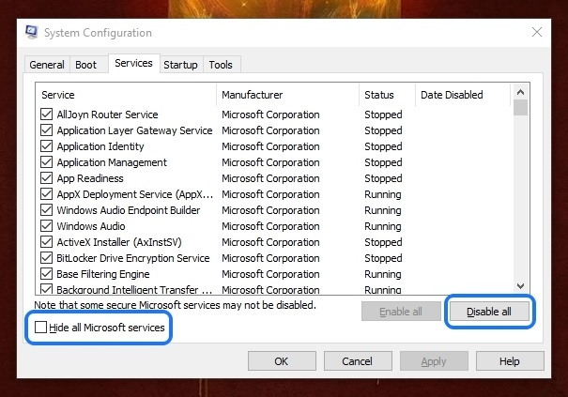Screen dimensions: 568x397
Task: Click the Disable all button
Action: click(489, 312)
